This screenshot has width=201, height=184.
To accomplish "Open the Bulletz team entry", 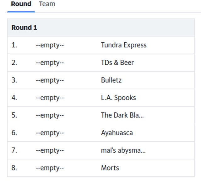I will pos(111,80).
